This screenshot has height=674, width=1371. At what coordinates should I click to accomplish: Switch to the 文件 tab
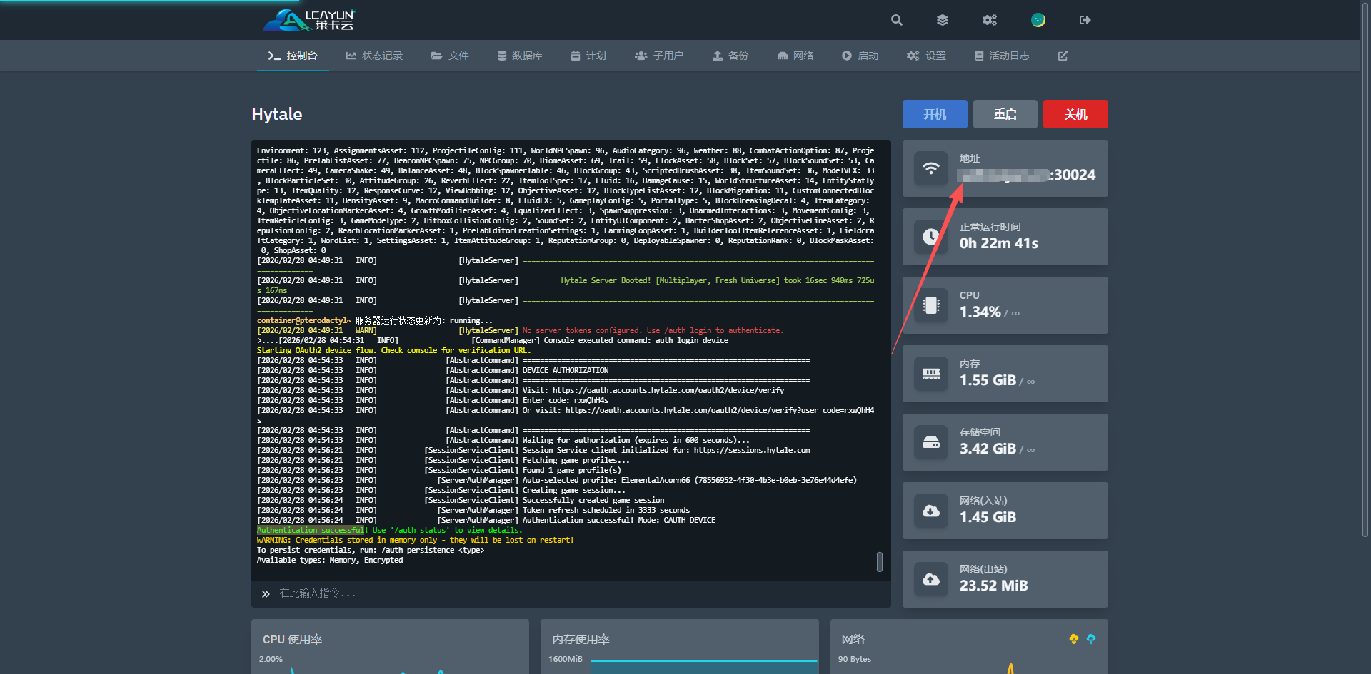click(450, 56)
